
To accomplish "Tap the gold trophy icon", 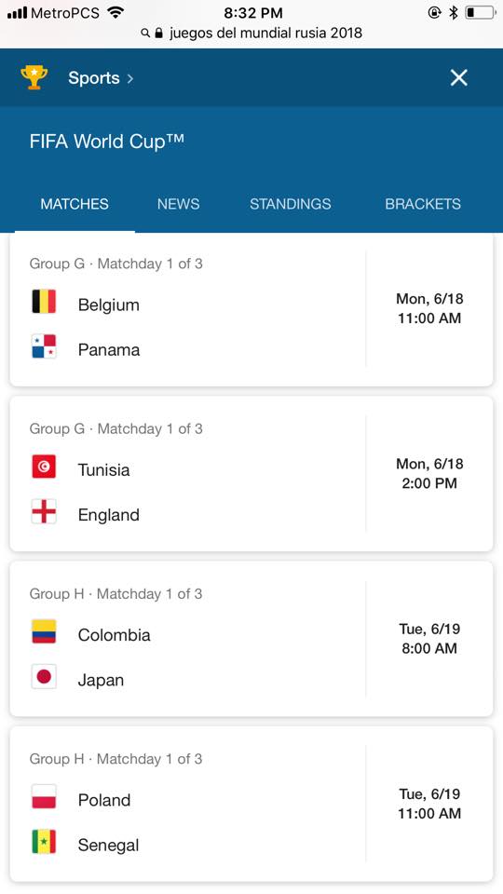I will (34, 77).
